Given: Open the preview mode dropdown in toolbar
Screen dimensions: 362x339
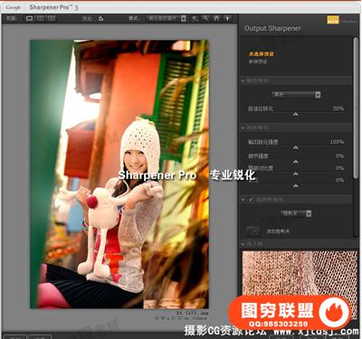Looking at the screenshot, I should point(167,18).
